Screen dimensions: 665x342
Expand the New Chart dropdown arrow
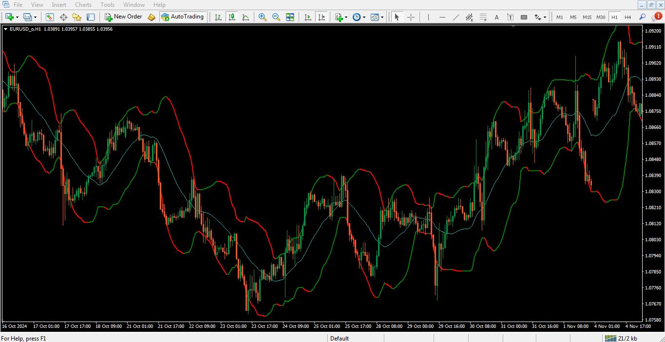[x=17, y=17]
